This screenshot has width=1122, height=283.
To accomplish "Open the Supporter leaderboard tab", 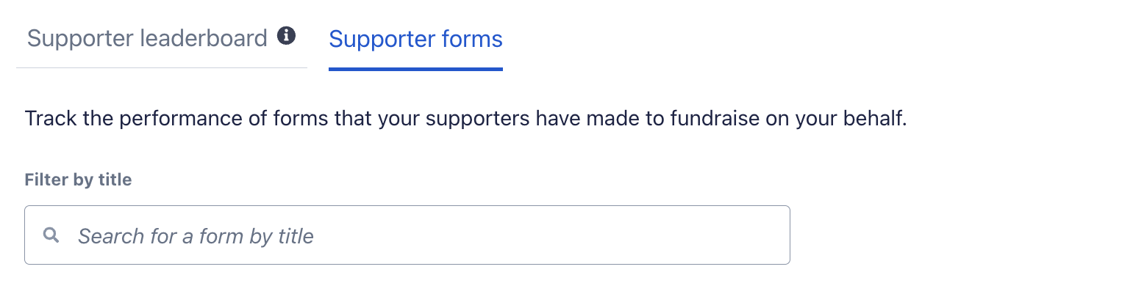I will pos(147,38).
